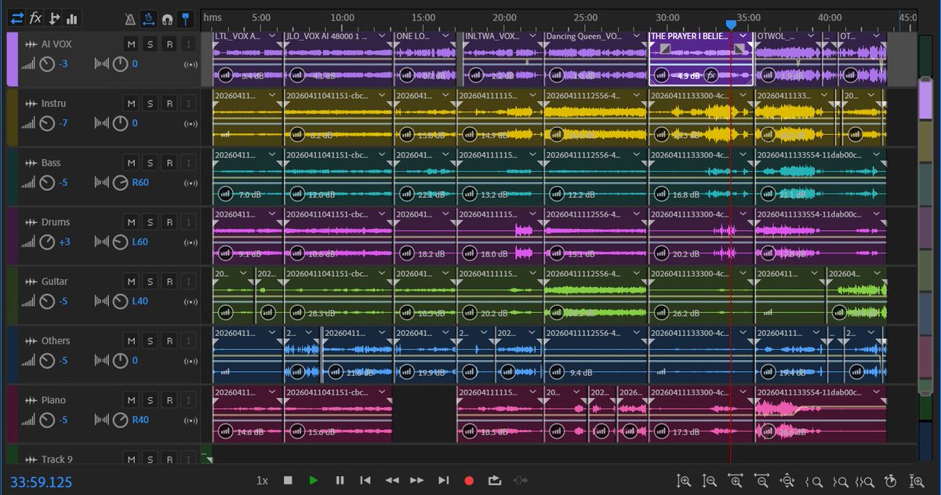Image resolution: width=941 pixels, height=495 pixels.
Task: Arm the AI VOX track for record
Action: click(x=169, y=44)
